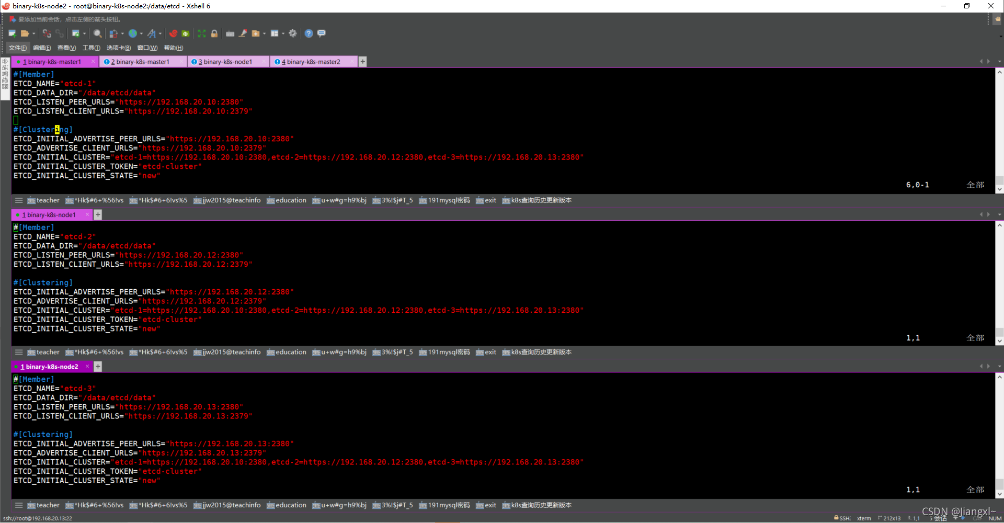Open the 编辑(E) menu

[42, 48]
